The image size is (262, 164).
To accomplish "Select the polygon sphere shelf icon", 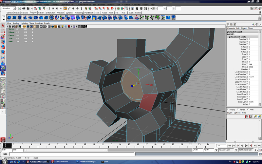I will coord(9,18).
